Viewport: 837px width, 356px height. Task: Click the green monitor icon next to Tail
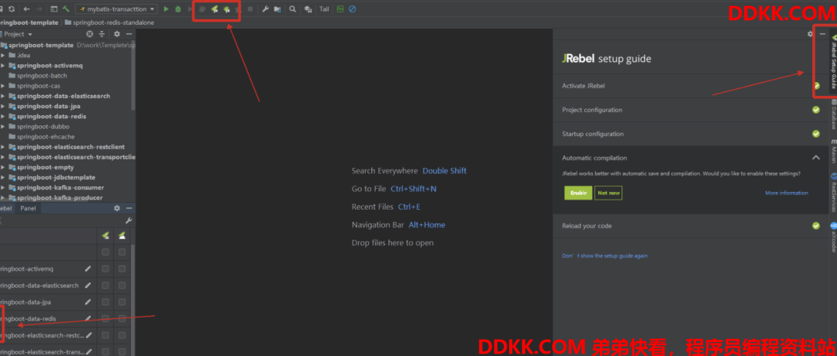click(x=340, y=9)
